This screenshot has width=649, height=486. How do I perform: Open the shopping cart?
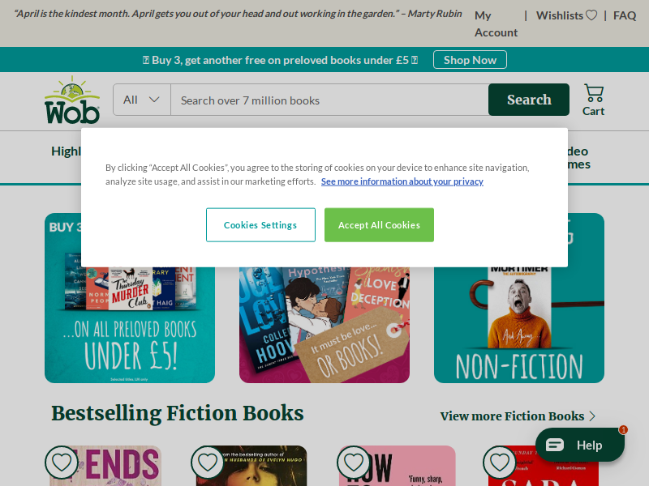tap(594, 100)
